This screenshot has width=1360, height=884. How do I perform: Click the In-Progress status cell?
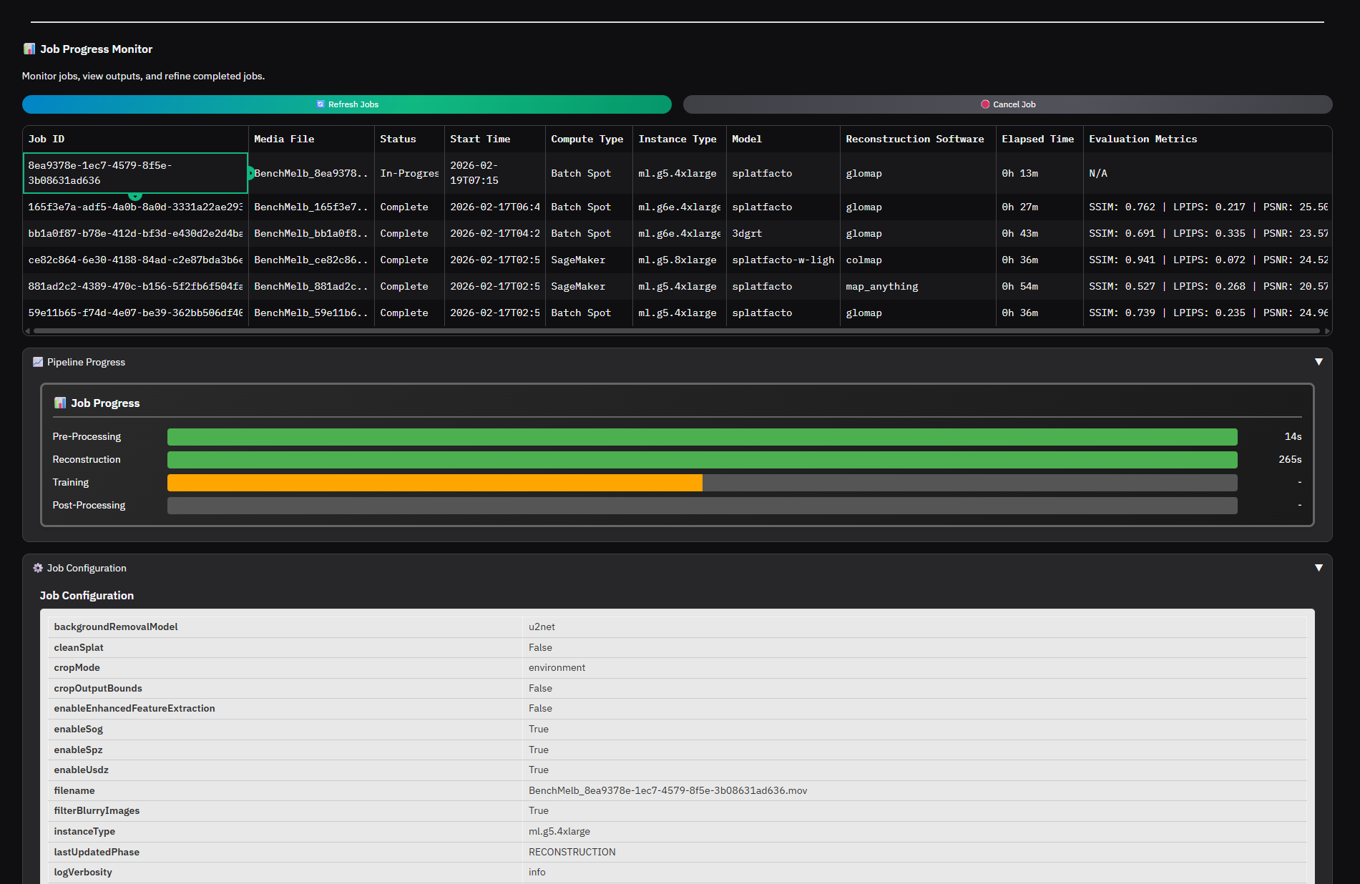[409, 174]
